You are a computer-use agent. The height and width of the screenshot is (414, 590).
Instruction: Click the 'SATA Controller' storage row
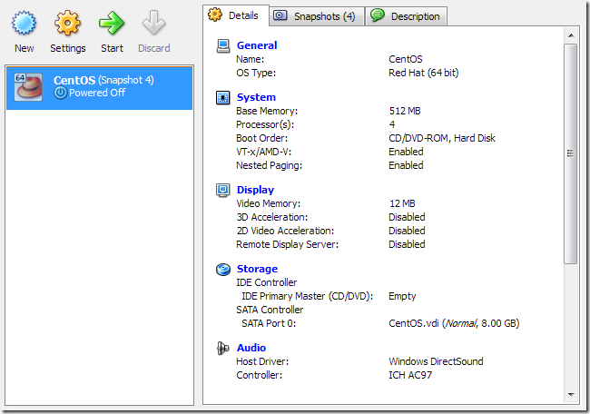click(270, 310)
